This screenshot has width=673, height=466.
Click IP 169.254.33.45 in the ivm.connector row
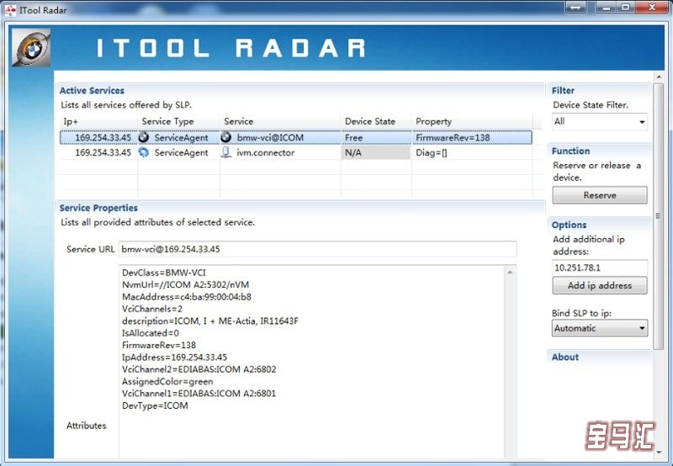[103, 152]
